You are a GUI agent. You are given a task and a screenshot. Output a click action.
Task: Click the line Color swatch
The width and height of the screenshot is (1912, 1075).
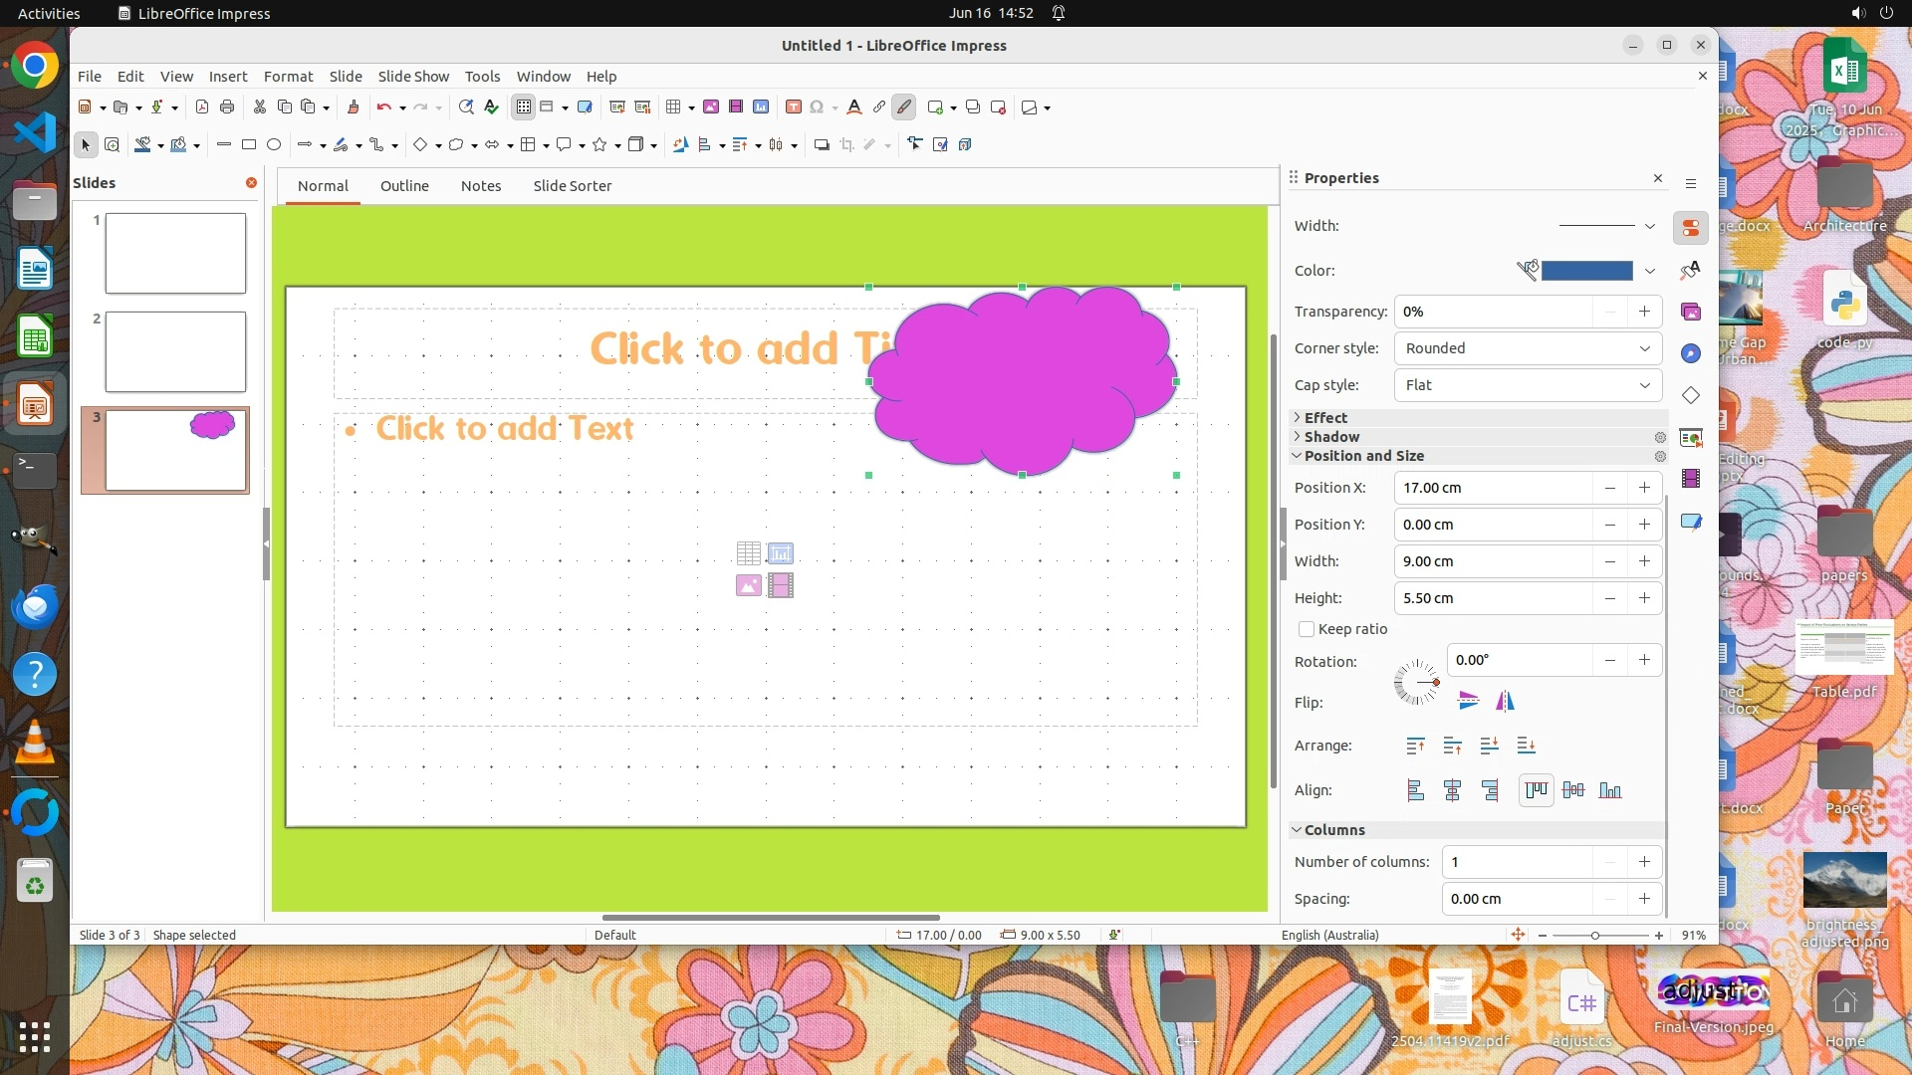click(1586, 271)
